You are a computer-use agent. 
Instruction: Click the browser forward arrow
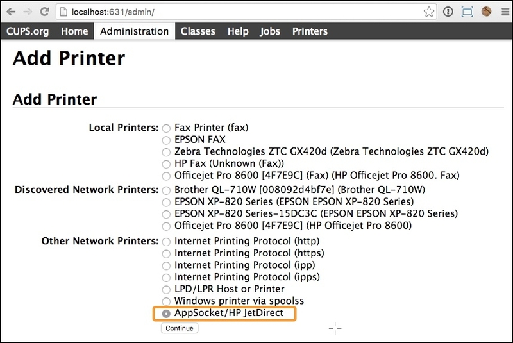[27, 12]
